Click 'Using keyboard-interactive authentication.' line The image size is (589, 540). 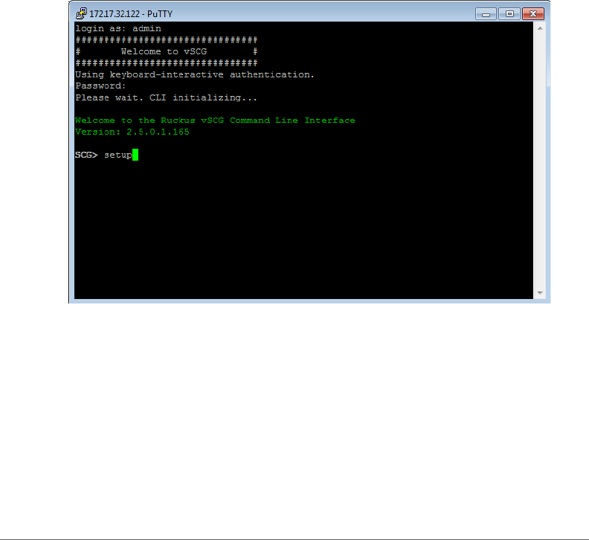point(195,75)
